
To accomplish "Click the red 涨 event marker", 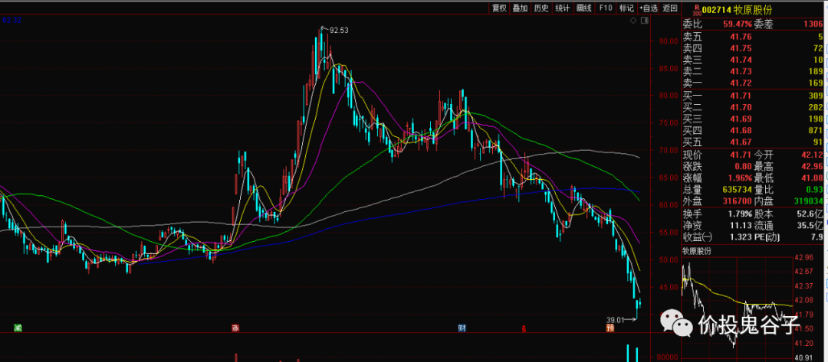I will 235,328.
